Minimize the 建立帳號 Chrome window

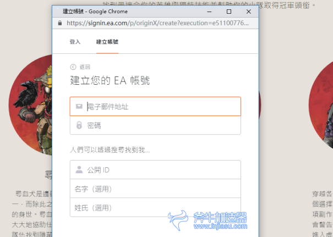(x=209, y=12)
